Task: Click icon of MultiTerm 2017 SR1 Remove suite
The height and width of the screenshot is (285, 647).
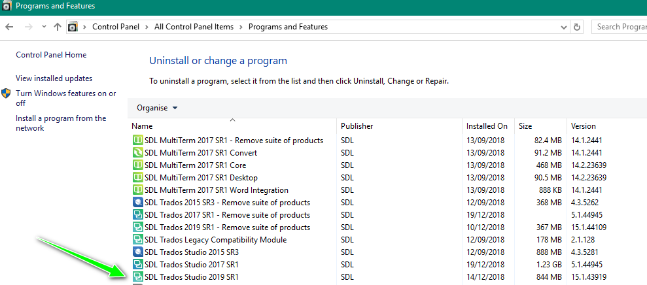Action: coord(137,141)
